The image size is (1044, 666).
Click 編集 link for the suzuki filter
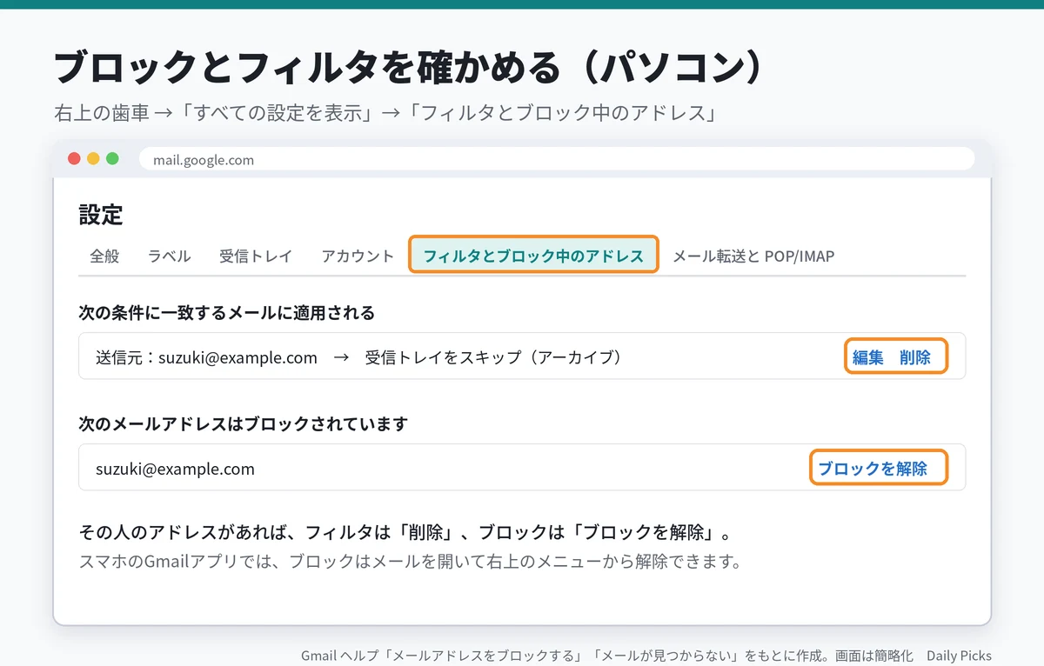[867, 356]
